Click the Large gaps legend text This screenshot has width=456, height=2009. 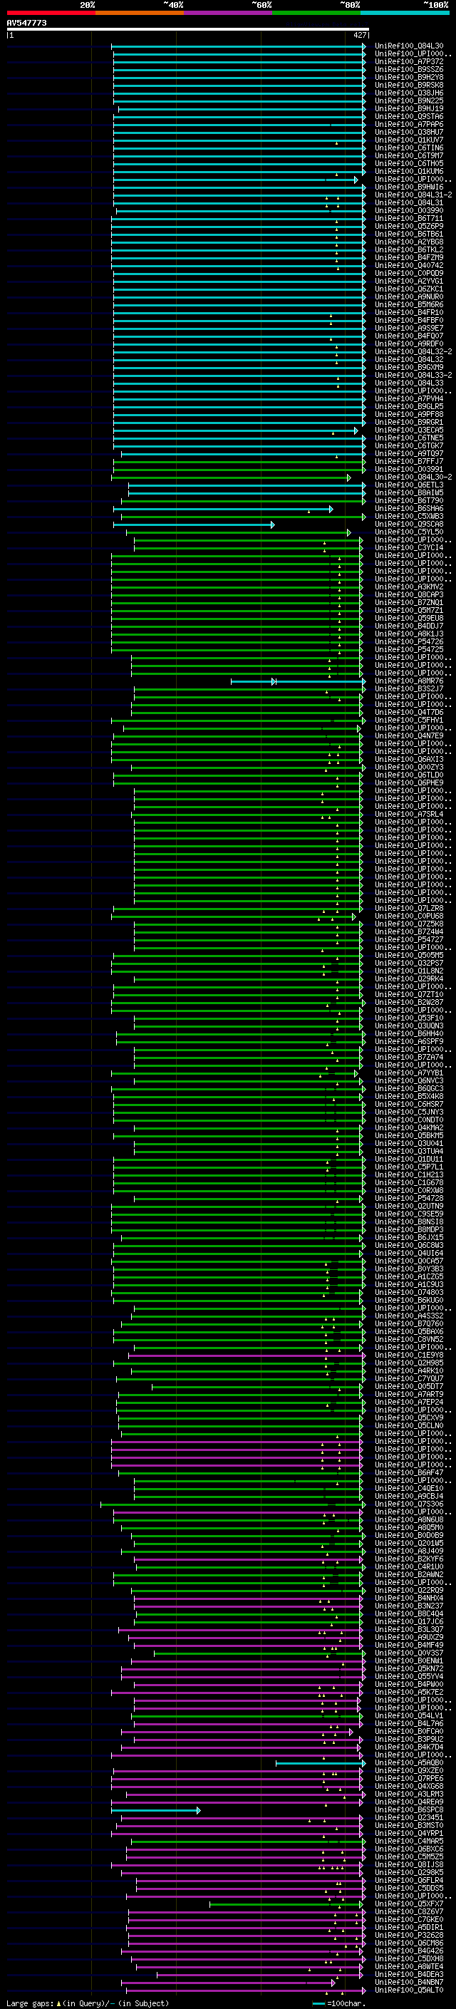coord(88,2003)
